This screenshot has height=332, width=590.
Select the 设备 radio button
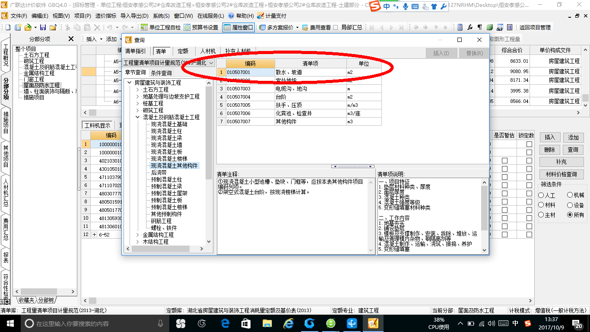coord(570,205)
